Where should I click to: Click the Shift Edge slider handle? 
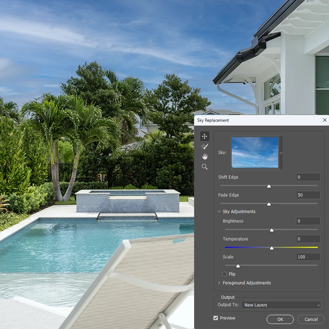point(269,186)
